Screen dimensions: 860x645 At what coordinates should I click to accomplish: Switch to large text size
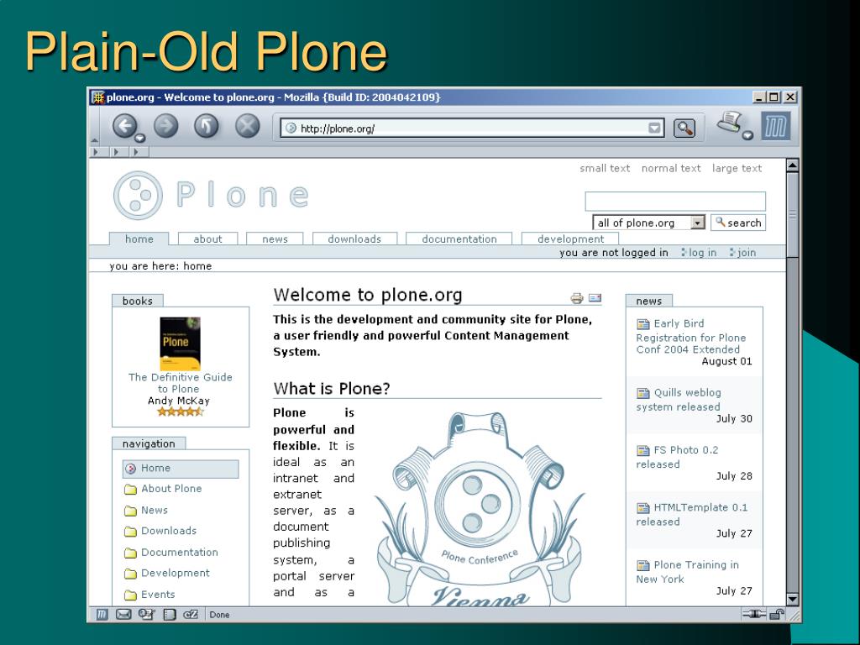[x=737, y=168]
